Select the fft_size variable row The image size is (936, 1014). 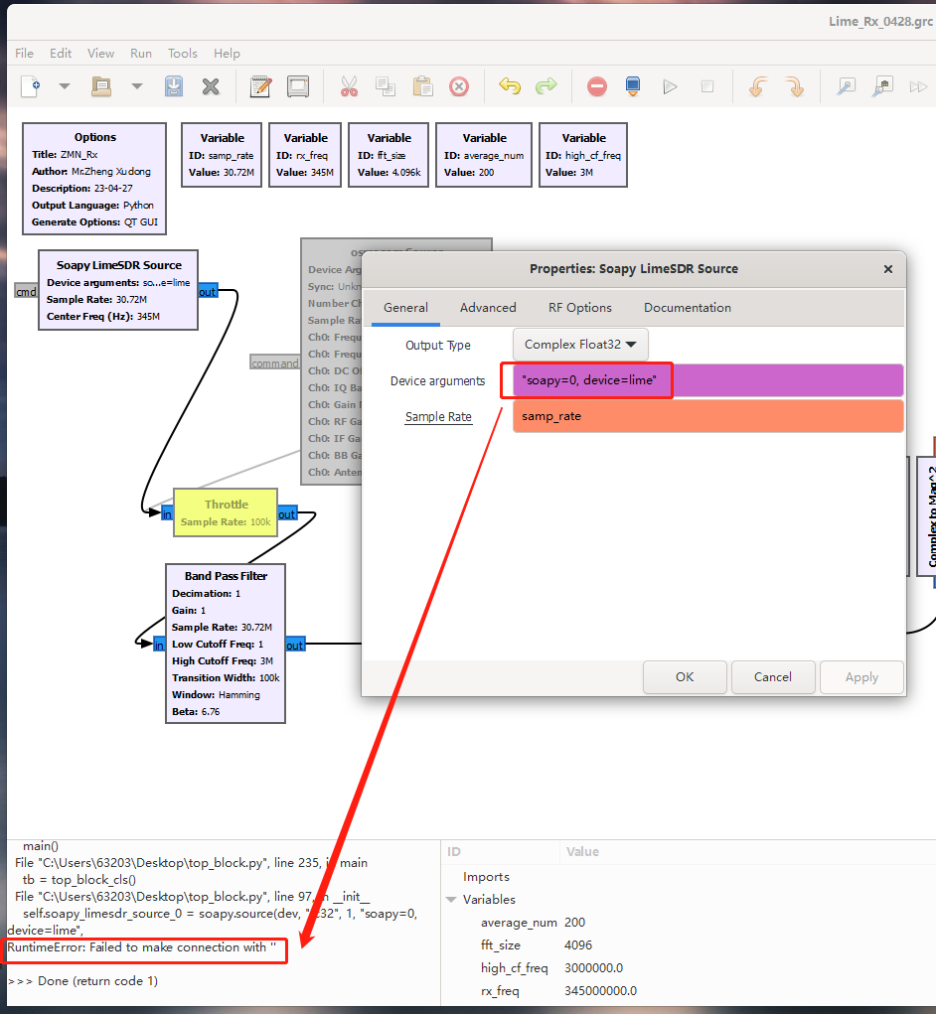[x=689, y=944]
